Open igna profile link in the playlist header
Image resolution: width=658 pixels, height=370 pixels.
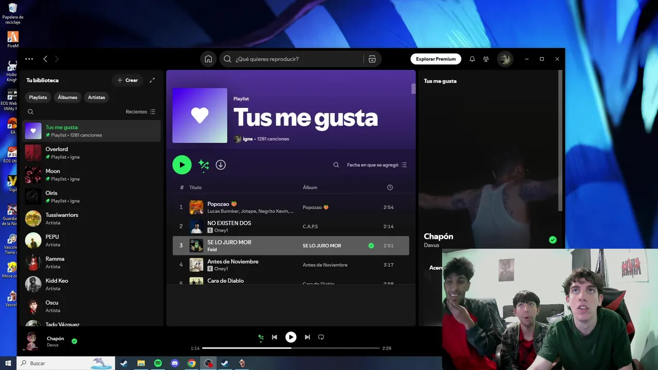[x=248, y=139]
